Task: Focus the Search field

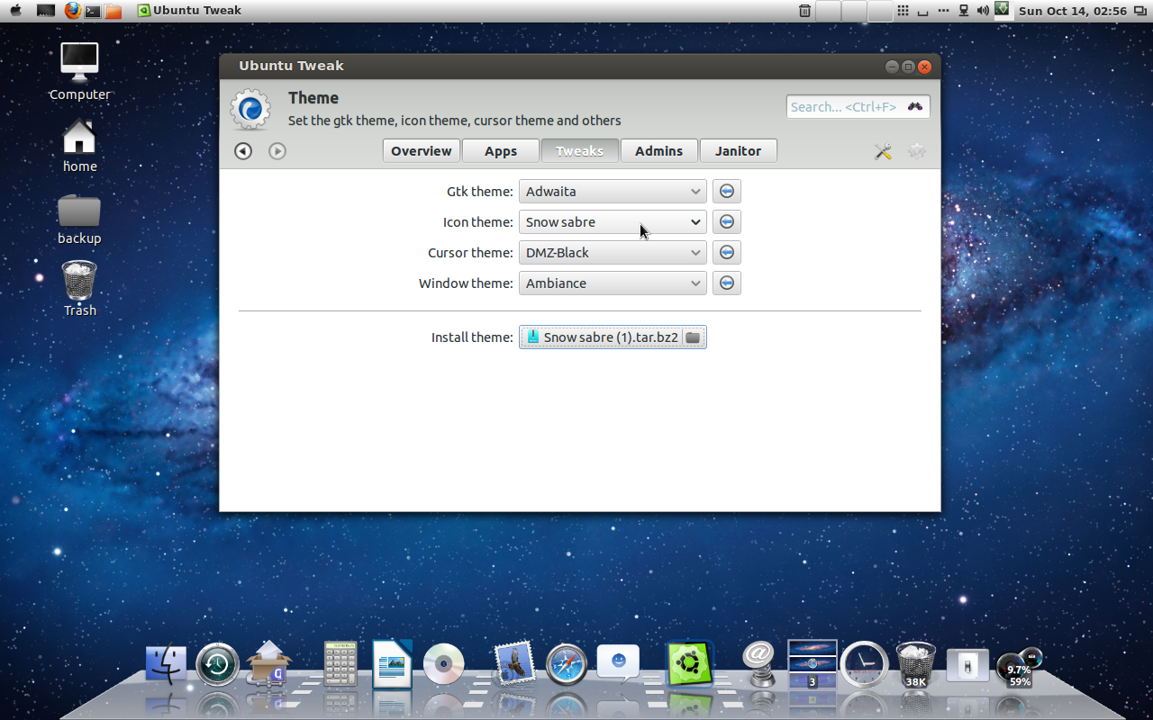Action: 858,106
